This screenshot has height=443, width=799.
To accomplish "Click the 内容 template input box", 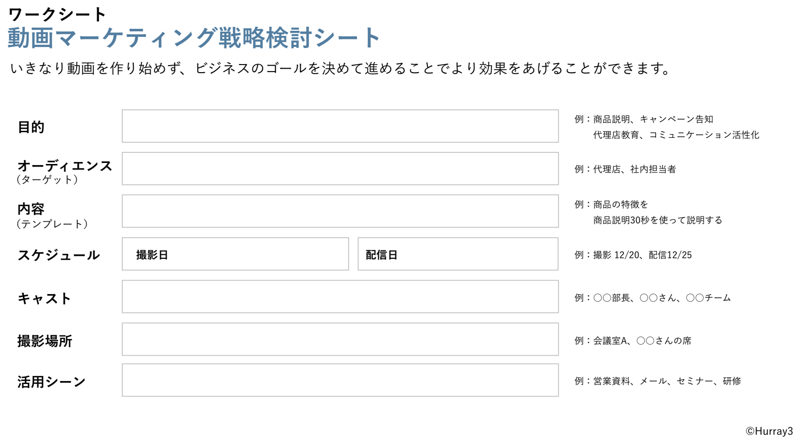I will [x=340, y=211].
